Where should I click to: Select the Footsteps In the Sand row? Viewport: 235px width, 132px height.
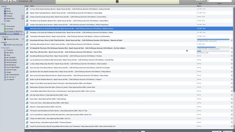[129, 32]
